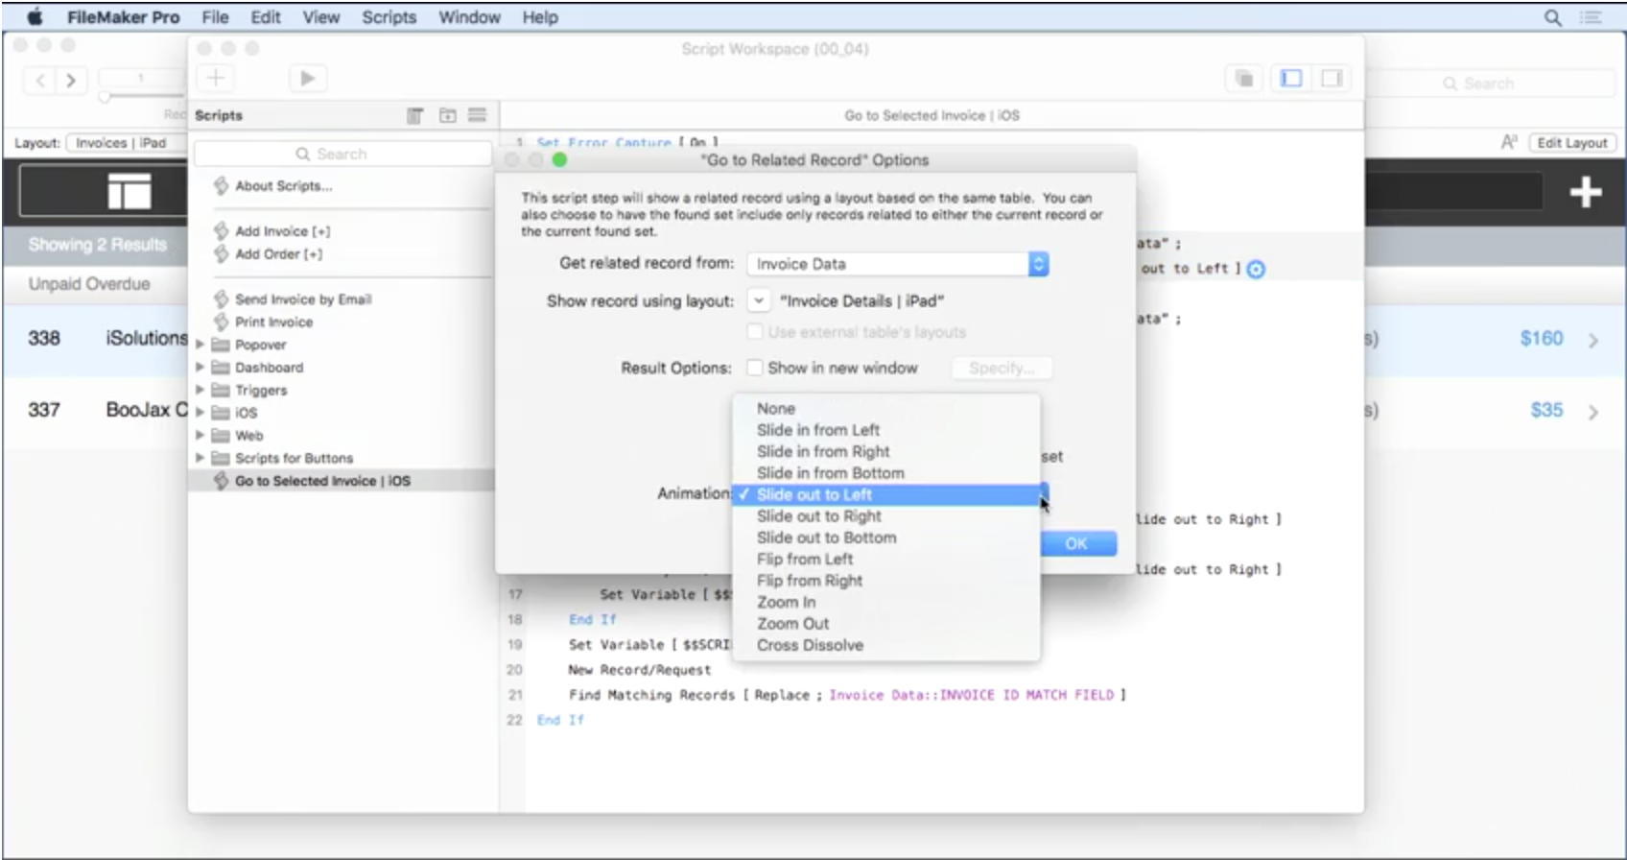This screenshot has width=1627, height=860.
Task: Click the Triggers folder icon
Action: (x=221, y=390)
